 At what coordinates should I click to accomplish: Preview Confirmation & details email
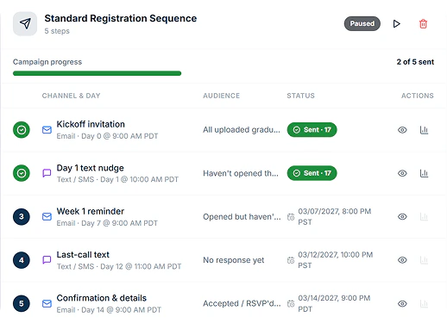[402, 304]
